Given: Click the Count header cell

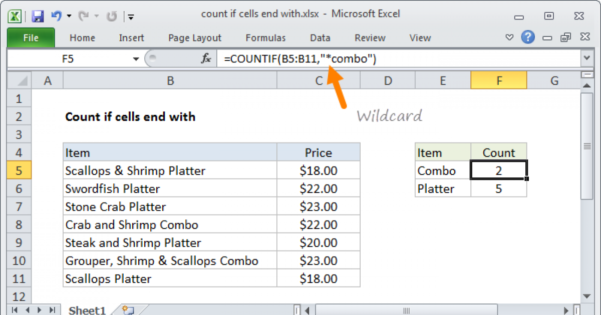Looking at the screenshot, I should tap(499, 152).
